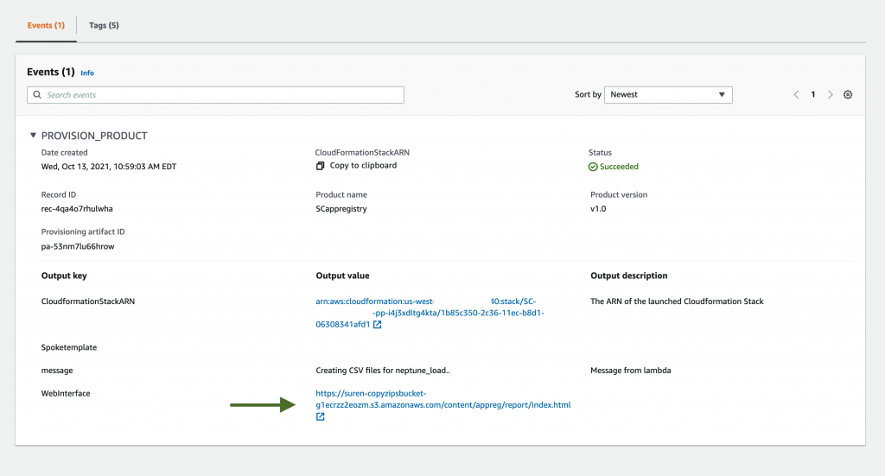Screen dimensions: 885x476
Task: Go to previous page of events
Action: [796, 95]
